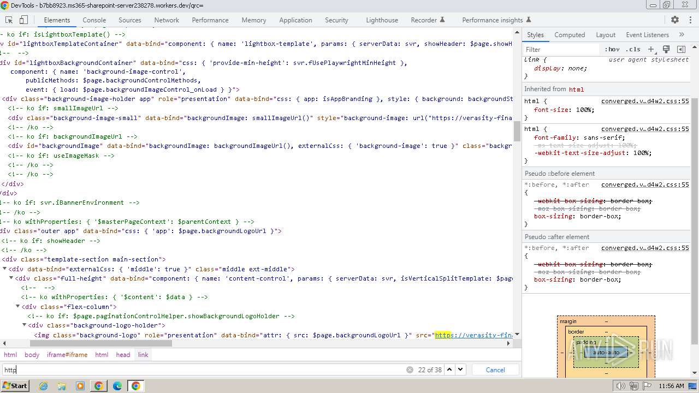Go to previous search result arrow
The height and width of the screenshot is (393, 699).
[449, 370]
